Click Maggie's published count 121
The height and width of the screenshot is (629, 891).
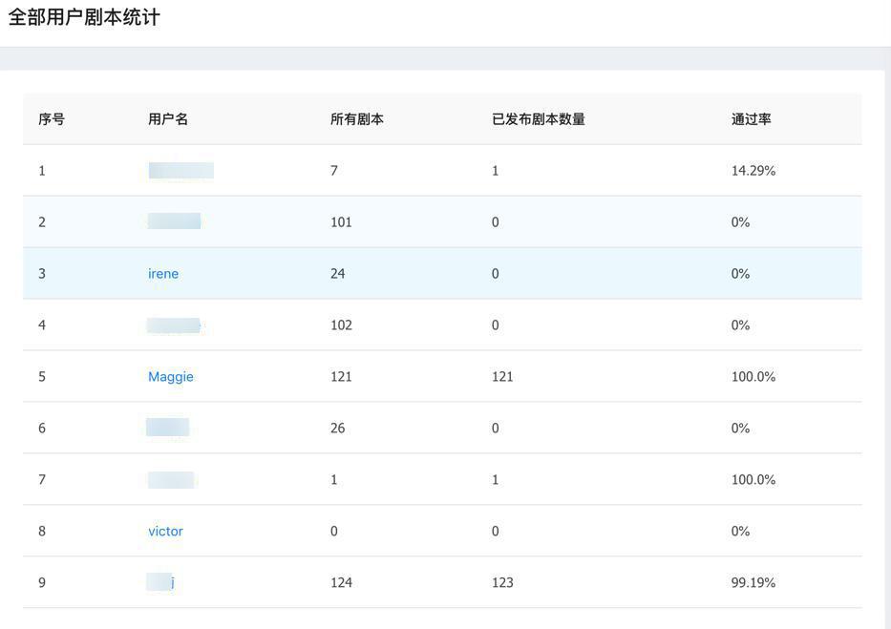[x=502, y=377]
